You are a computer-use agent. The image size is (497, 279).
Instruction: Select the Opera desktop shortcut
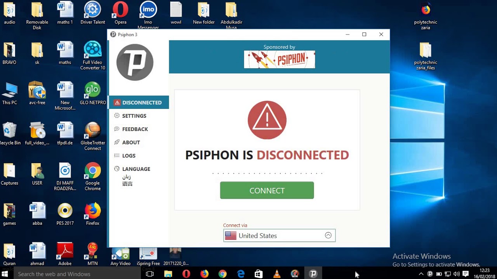pyautogui.click(x=120, y=14)
